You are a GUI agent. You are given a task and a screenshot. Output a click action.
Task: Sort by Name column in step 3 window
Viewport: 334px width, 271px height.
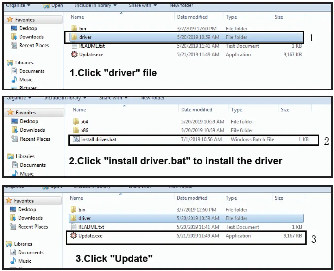pos(76,198)
